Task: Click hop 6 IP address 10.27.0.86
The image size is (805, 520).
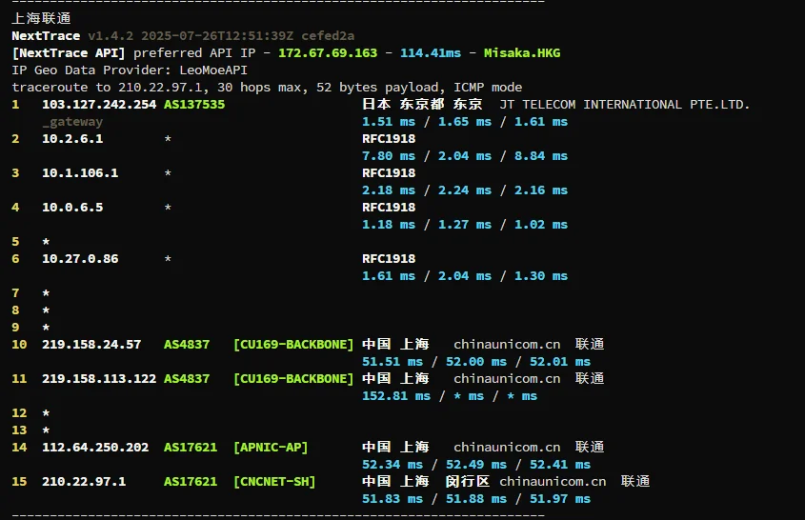Action: (80, 258)
